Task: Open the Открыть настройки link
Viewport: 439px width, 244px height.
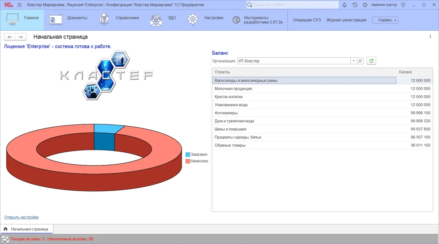Action: (x=21, y=217)
